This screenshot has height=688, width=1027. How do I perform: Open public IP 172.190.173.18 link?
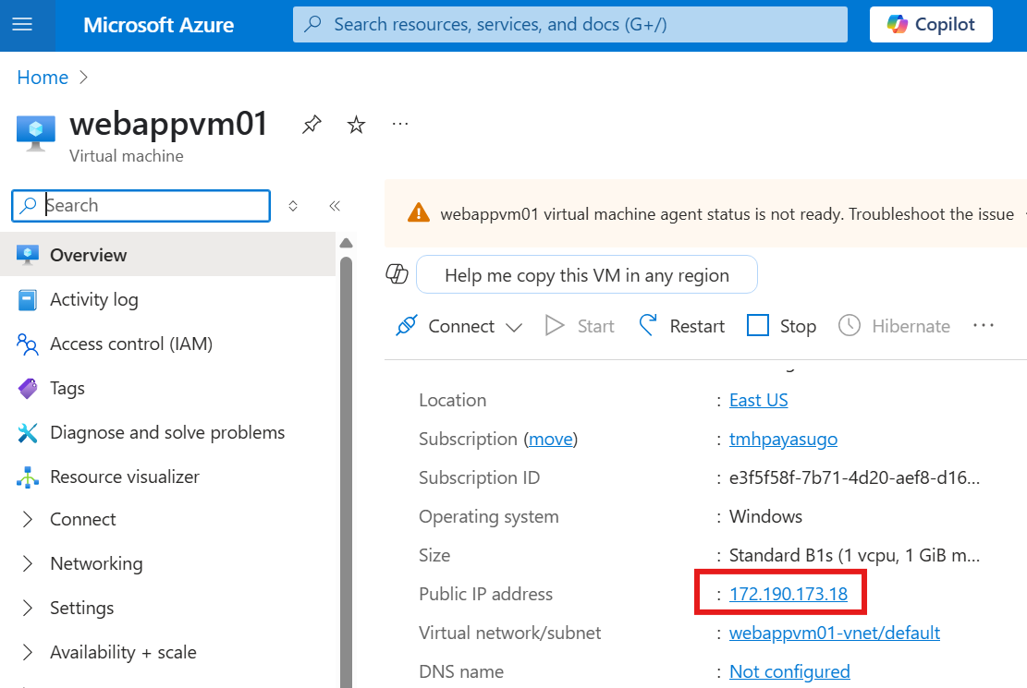(x=789, y=594)
